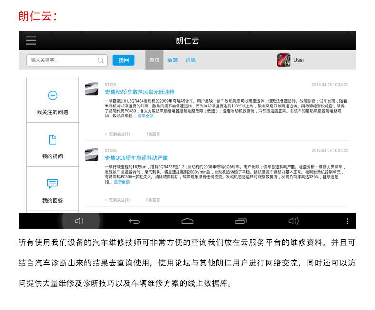Focus the keyword search input field
The height and width of the screenshot is (310, 375).
pyautogui.click(x=67, y=60)
